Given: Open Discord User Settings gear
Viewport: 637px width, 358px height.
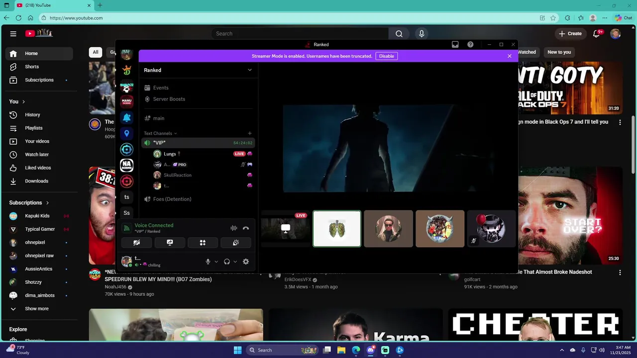Looking at the screenshot, I should 245,262.
